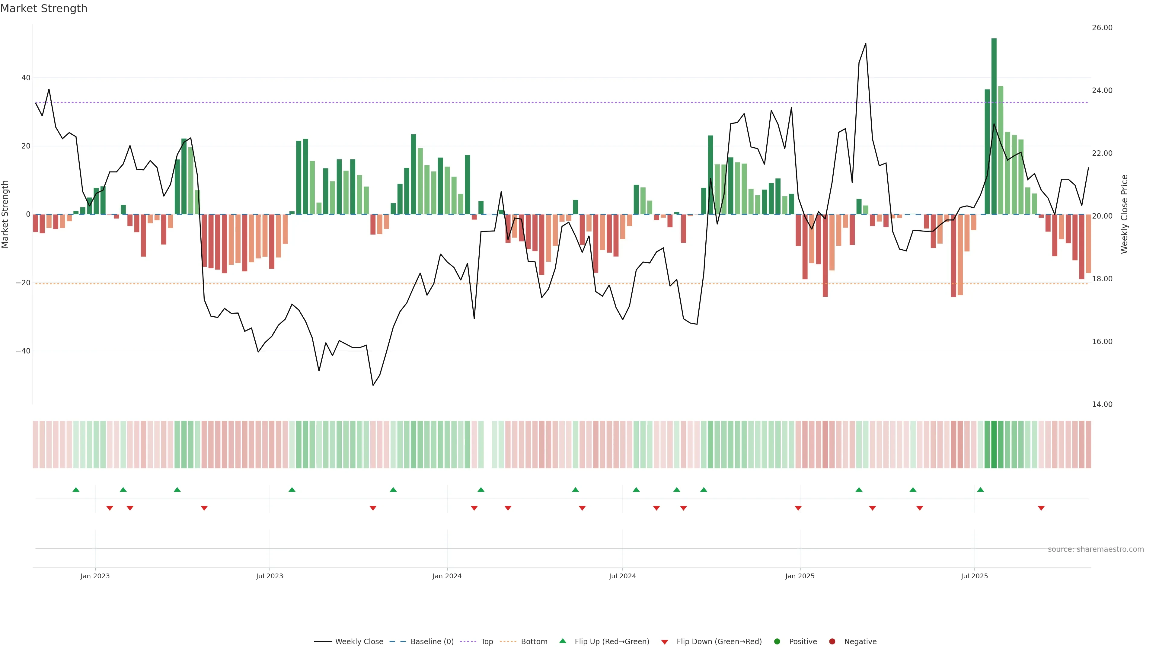1159x652 pixels.
Task: Click the red Flip Down triangle legend icon
Action: point(665,642)
